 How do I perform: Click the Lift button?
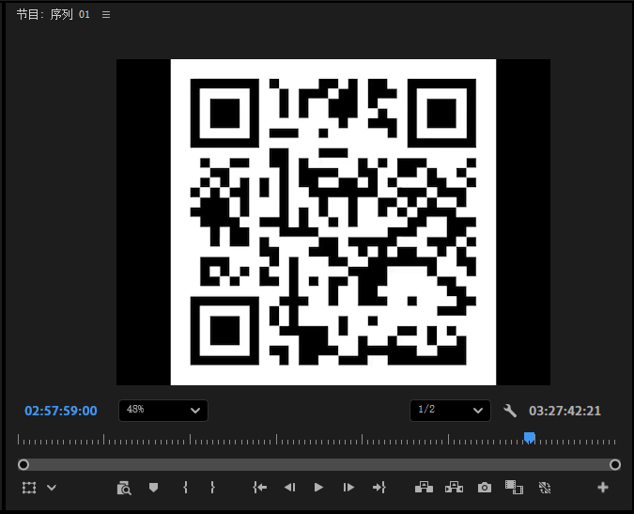click(x=424, y=488)
